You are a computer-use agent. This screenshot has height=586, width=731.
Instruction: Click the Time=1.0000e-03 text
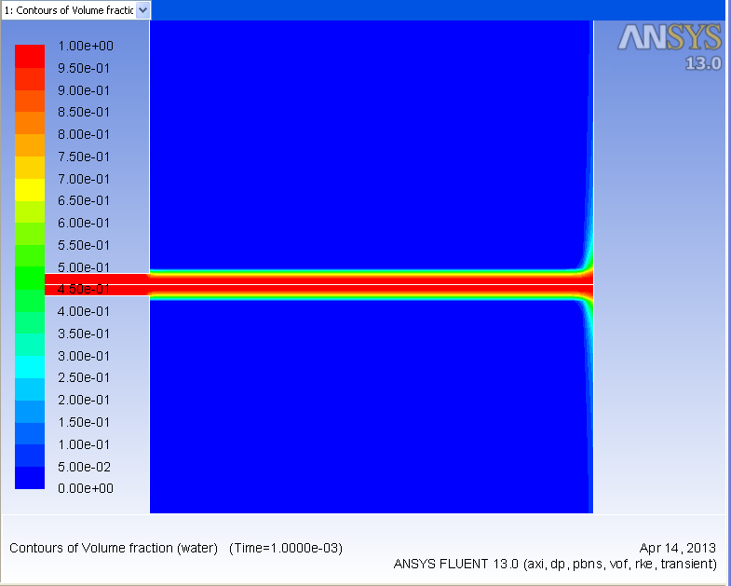(286, 548)
